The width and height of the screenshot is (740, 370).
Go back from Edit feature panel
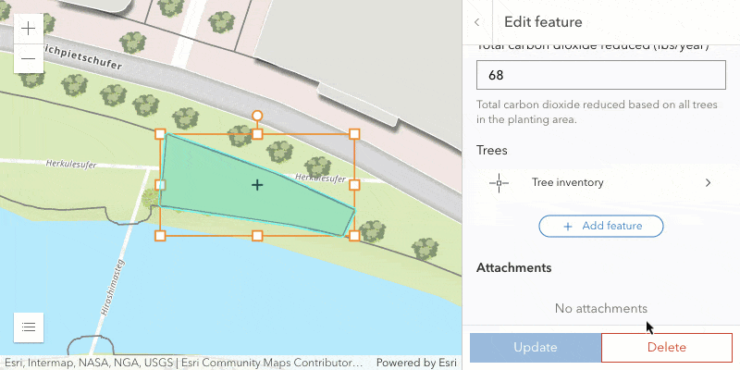point(477,22)
